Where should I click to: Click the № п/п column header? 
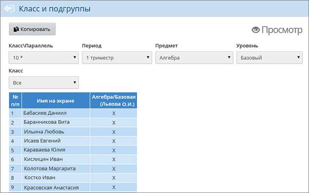pyautogui.click(x=16, y=101)
